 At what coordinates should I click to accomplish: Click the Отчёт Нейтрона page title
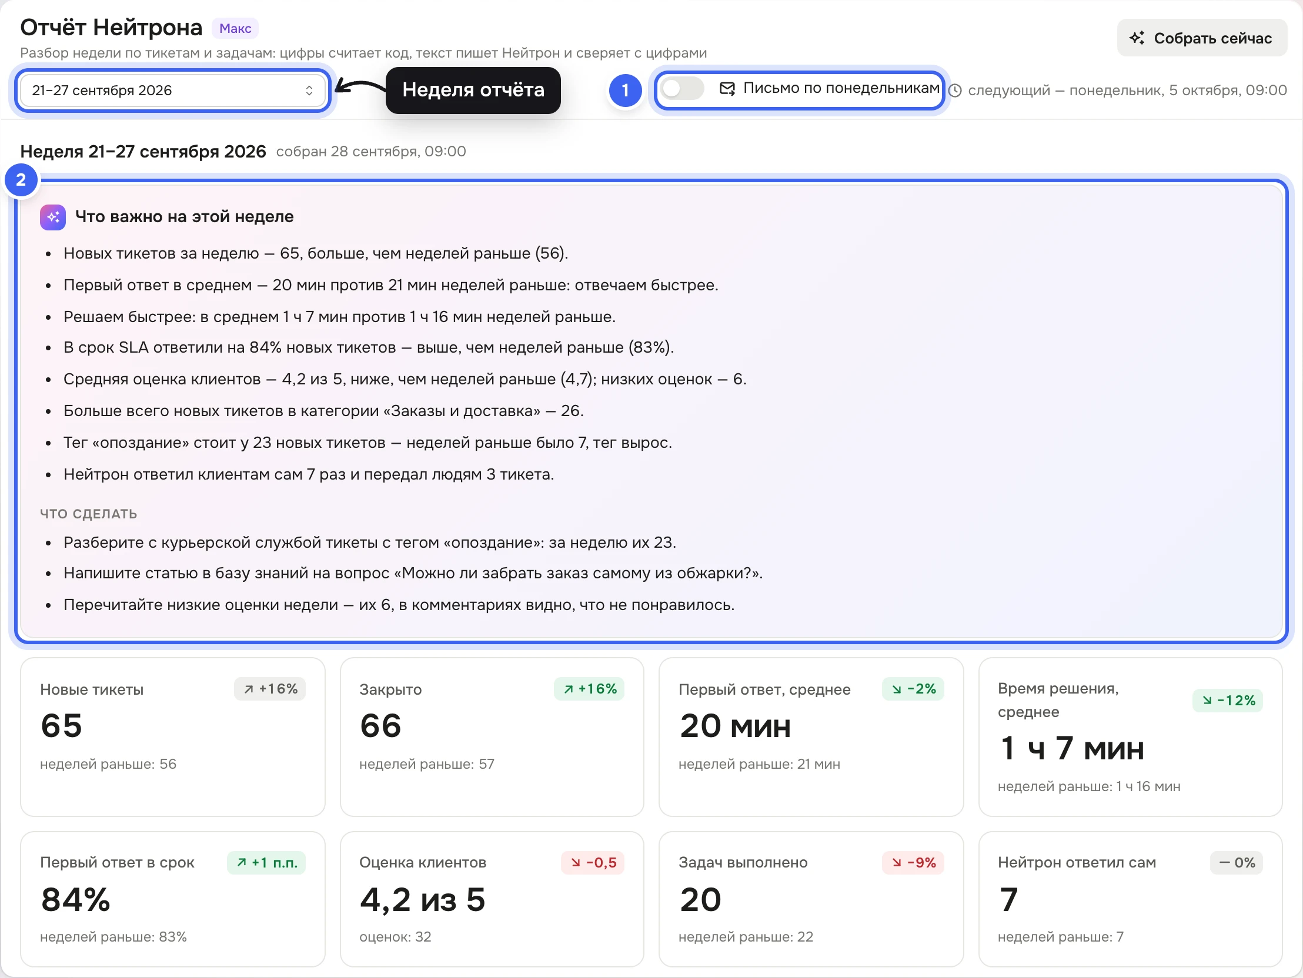(x=111, y=28)
